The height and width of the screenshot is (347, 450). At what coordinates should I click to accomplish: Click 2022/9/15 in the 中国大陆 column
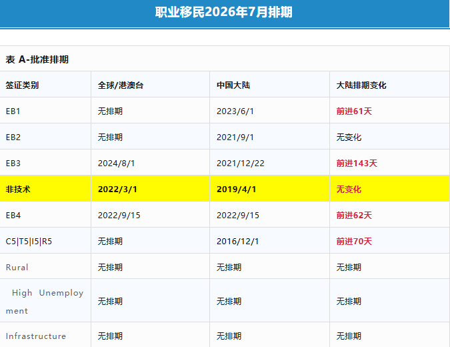[238, 215]
